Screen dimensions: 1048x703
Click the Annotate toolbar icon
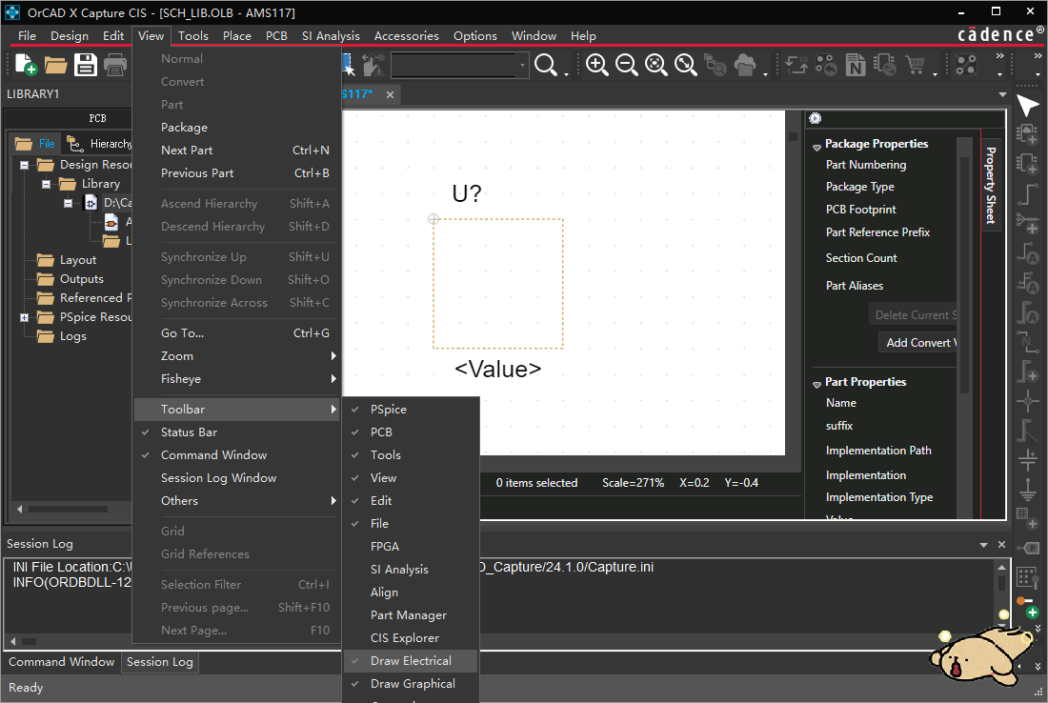point(796,65)
